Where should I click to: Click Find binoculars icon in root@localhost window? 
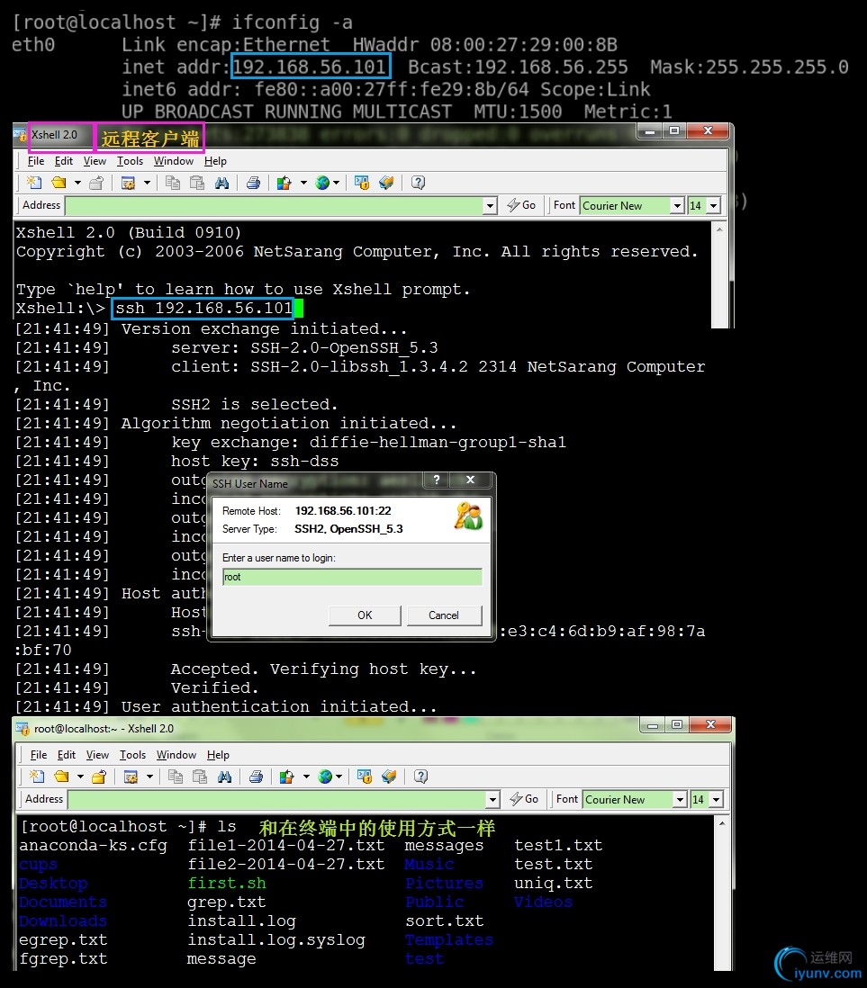224,777
